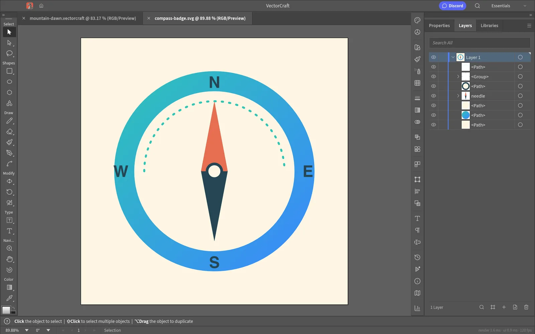The height and width of the screenshot is (334, 535).
Task: Open the Info panel icon
Action: click(x=417, y=281)
